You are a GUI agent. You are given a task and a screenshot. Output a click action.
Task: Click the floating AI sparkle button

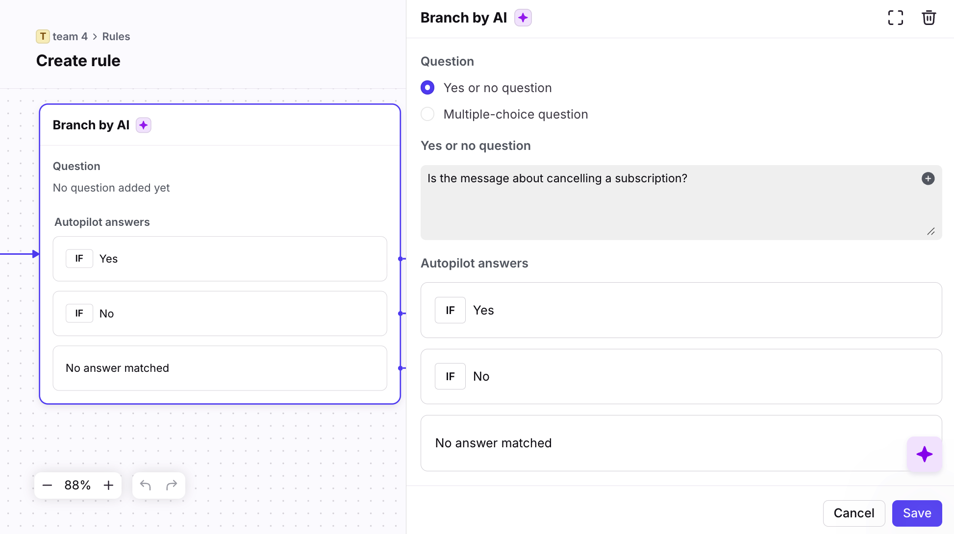coord(924,454)
